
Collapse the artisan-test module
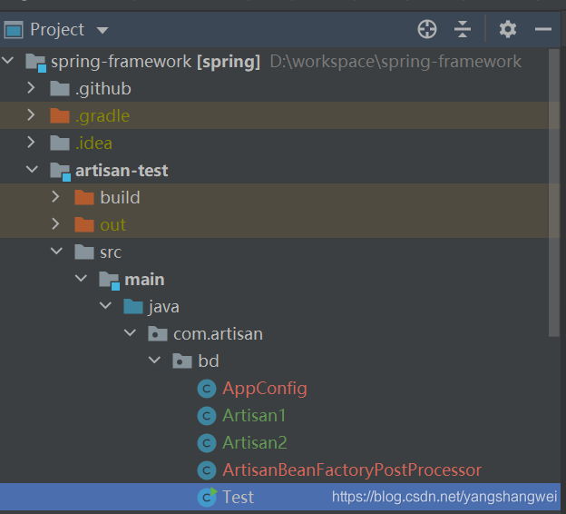pos(31,170)
